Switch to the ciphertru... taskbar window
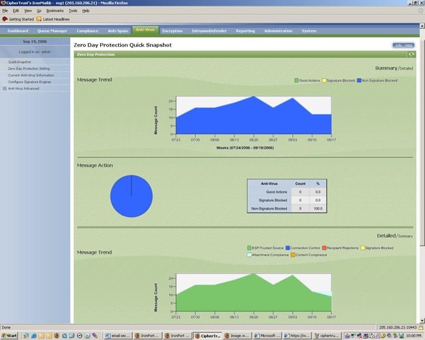This screenshot has height=340, width=425. [x=327, y=335]
